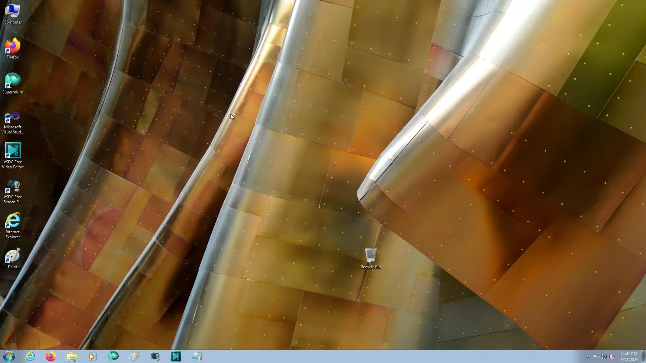This screenshot has height=363, width=646.
Task: Select the Internet Explorer desktop shortcut
Action: point(13,225)
